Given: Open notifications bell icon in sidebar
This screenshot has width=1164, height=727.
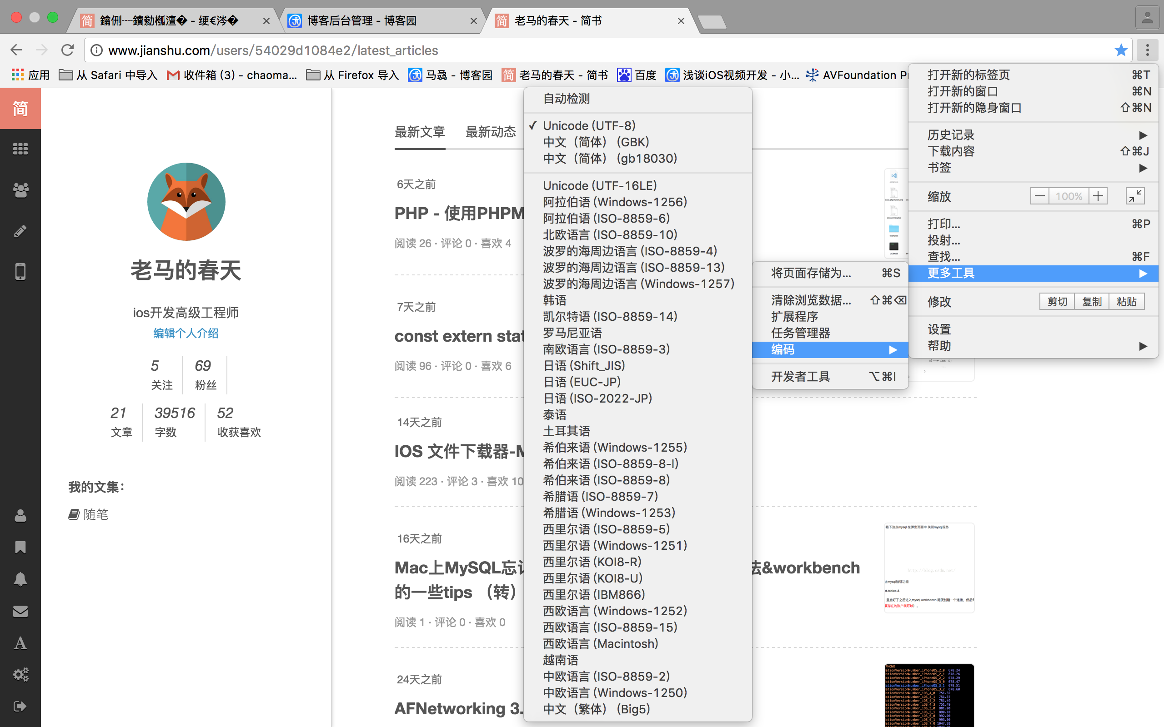Looking at the screenshot, I should 20,579.
